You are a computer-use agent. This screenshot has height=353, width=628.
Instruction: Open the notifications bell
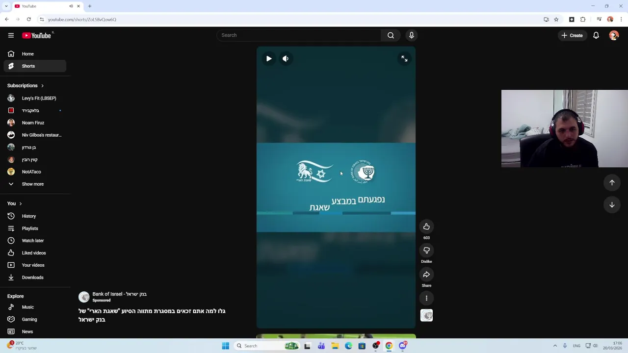pos(596,35)
